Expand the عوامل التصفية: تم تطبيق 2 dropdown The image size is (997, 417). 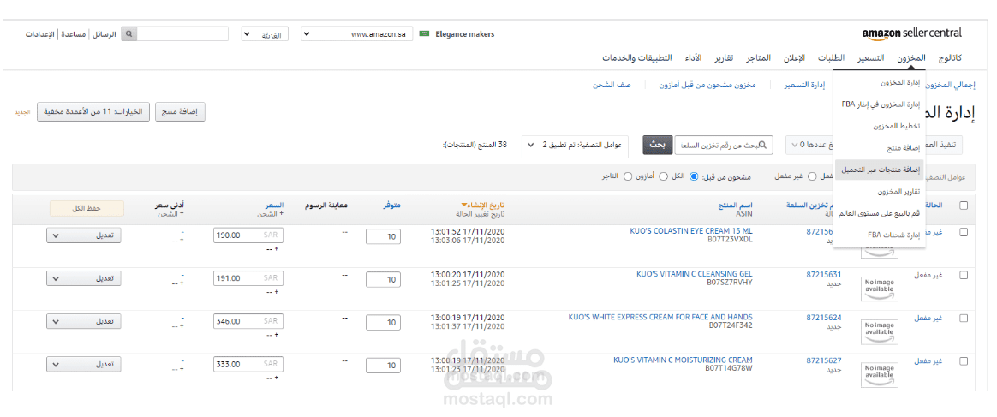point(575,145)
